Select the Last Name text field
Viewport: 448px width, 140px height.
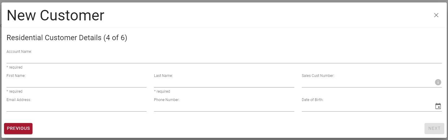pyautogui.click(x=224, y=83)
